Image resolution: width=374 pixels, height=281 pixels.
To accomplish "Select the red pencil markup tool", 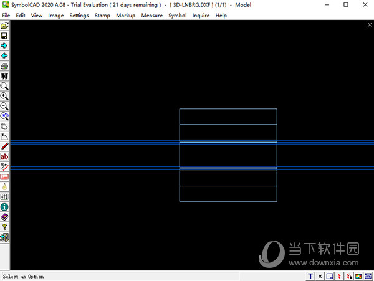I will 4,146.
